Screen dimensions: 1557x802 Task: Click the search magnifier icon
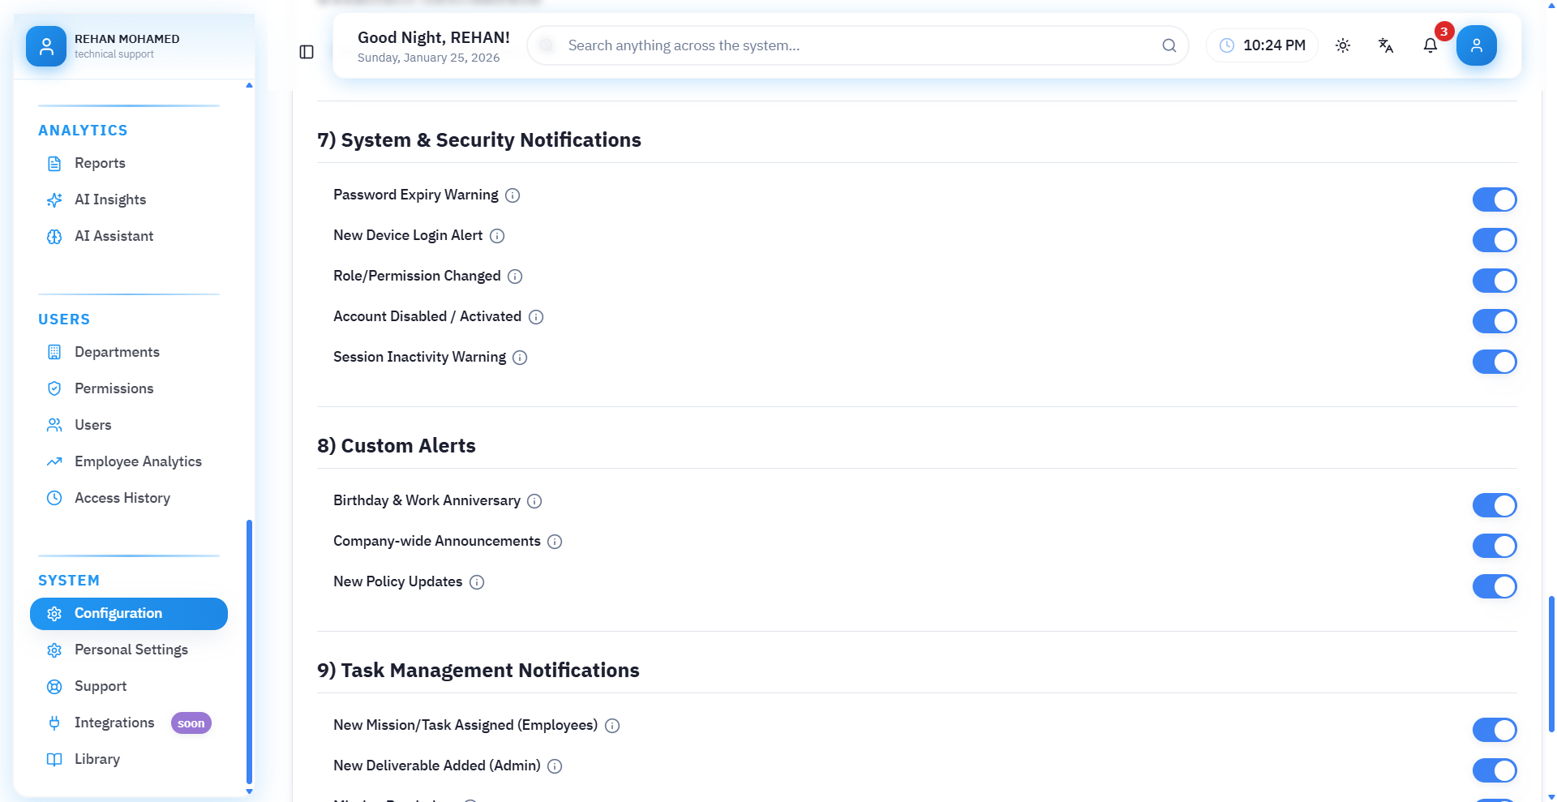1169,45
